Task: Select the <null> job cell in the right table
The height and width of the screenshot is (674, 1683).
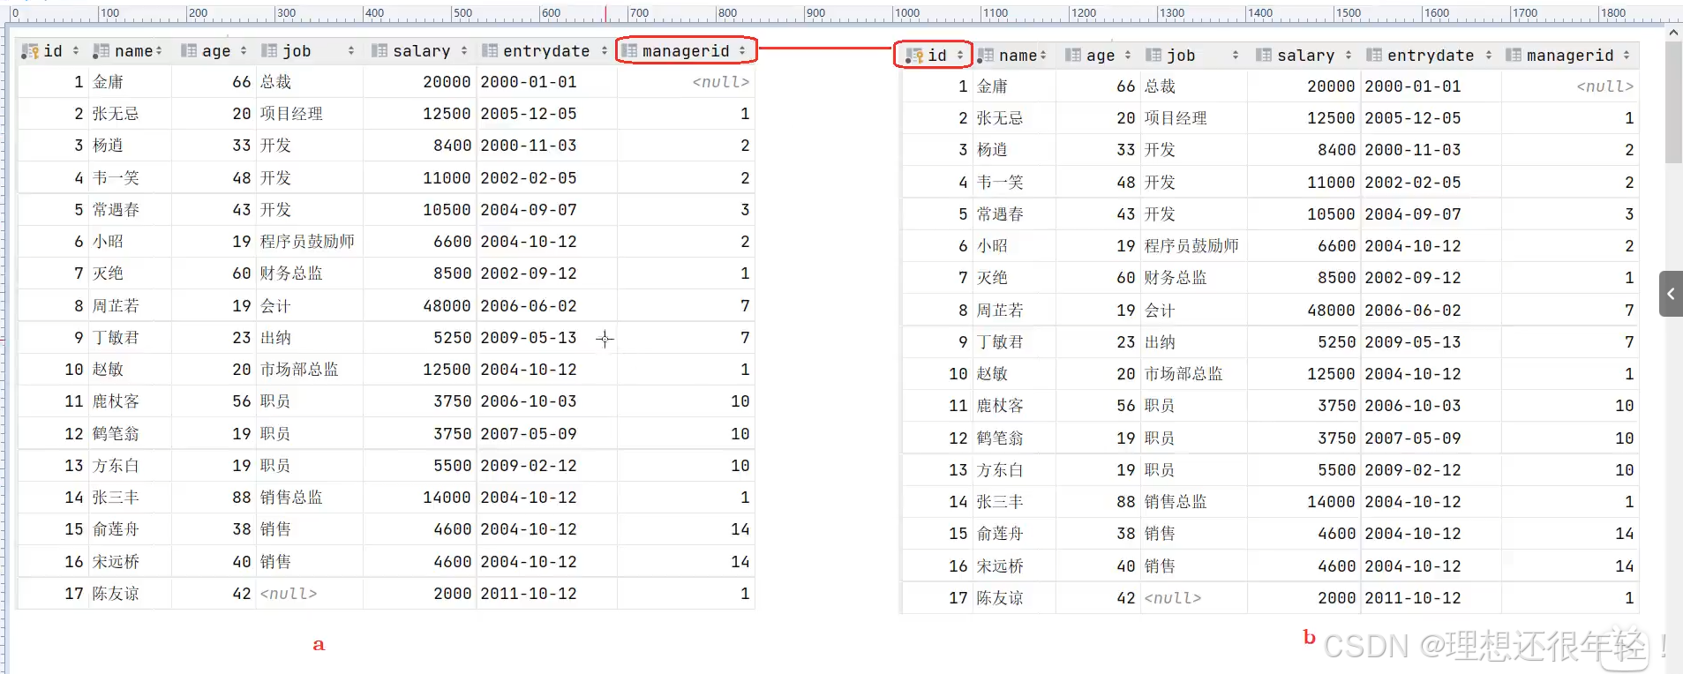Action: click(1173, 598)
